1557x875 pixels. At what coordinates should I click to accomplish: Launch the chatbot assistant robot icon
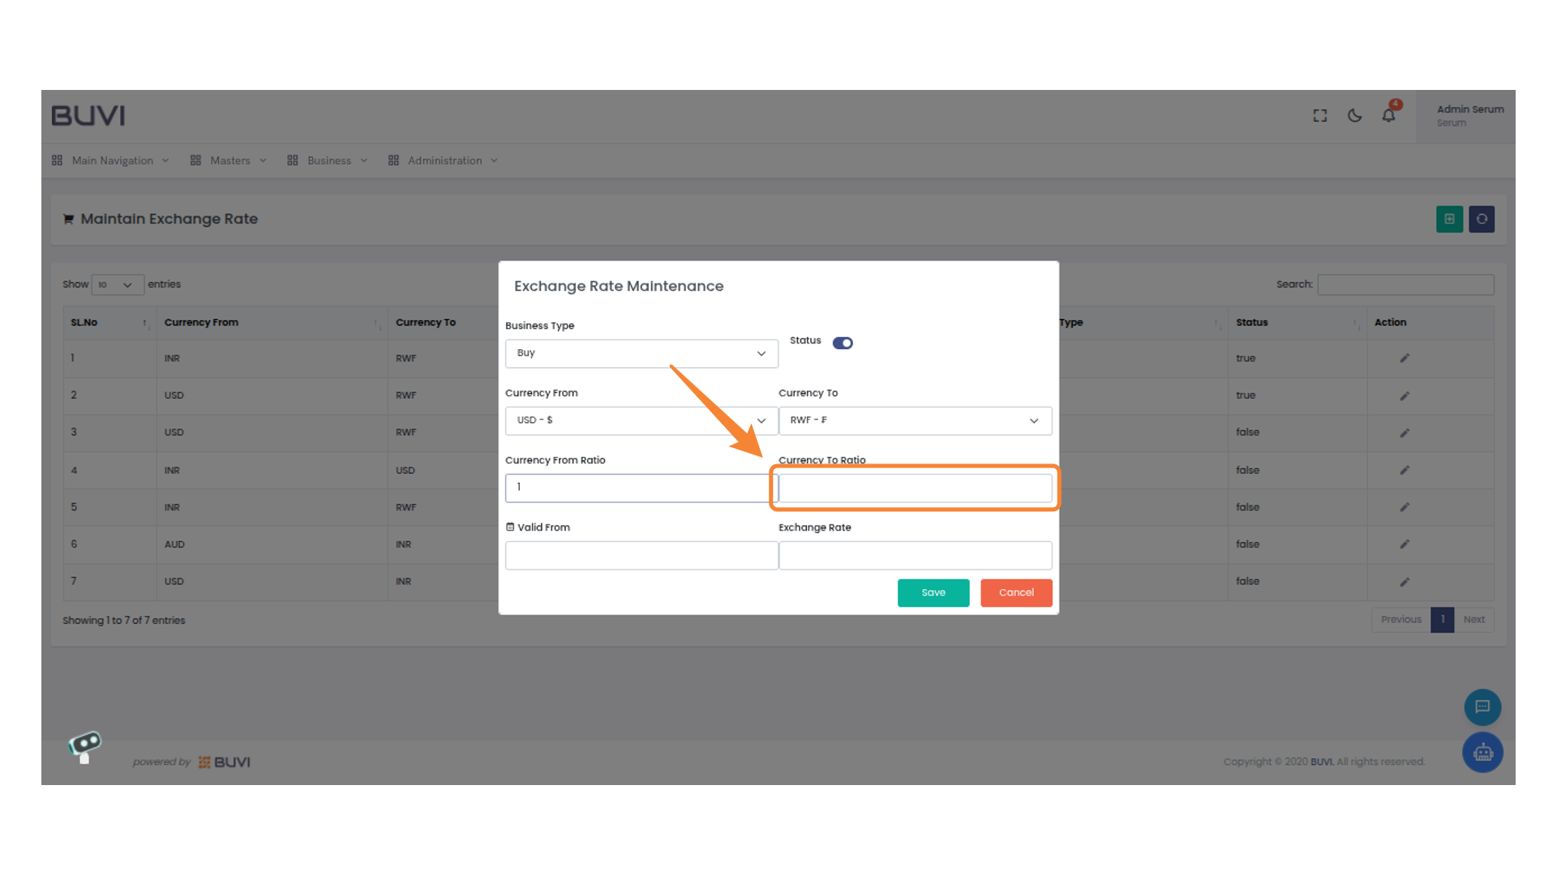click(1482, 752)
